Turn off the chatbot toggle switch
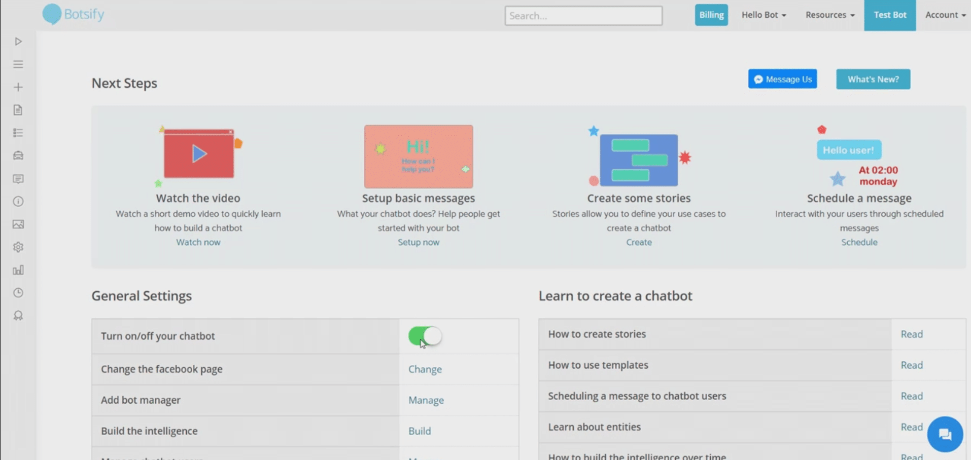This screenshot has width=971, height=460. coord(425,336)
